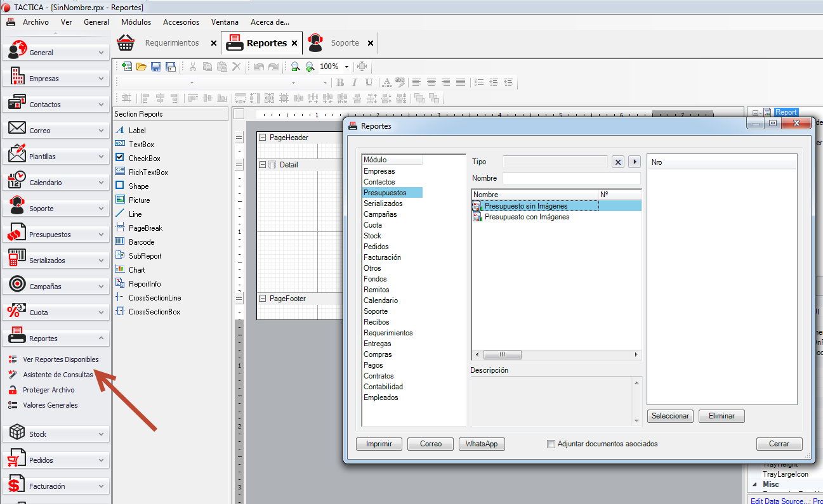Open the 100% zoom dropdown
823x504 pixels.
[x=346, y=67]
